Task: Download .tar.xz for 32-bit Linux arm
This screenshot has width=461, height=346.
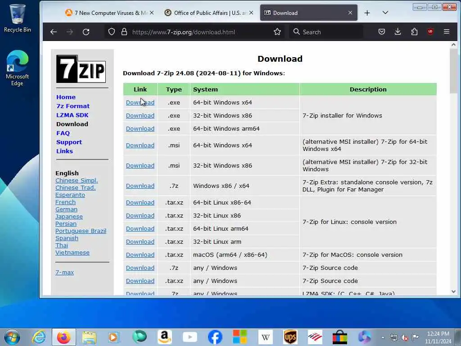Action: [x=140, y=242]
